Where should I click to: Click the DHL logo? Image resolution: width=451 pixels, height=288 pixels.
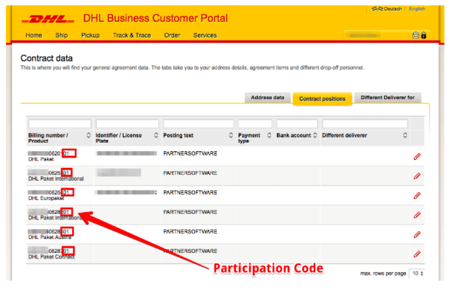point(48,19)
